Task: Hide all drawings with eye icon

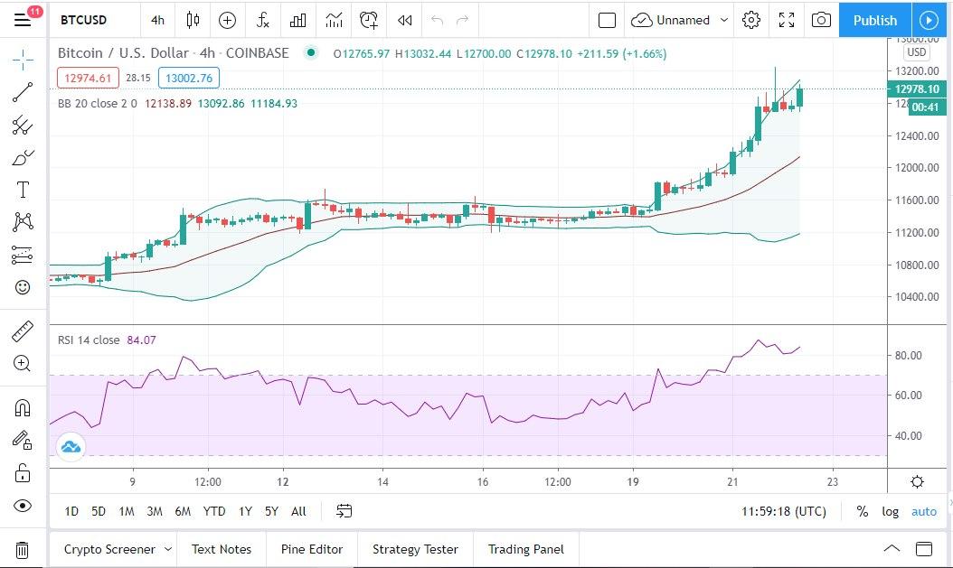Action: coord(23,506)
